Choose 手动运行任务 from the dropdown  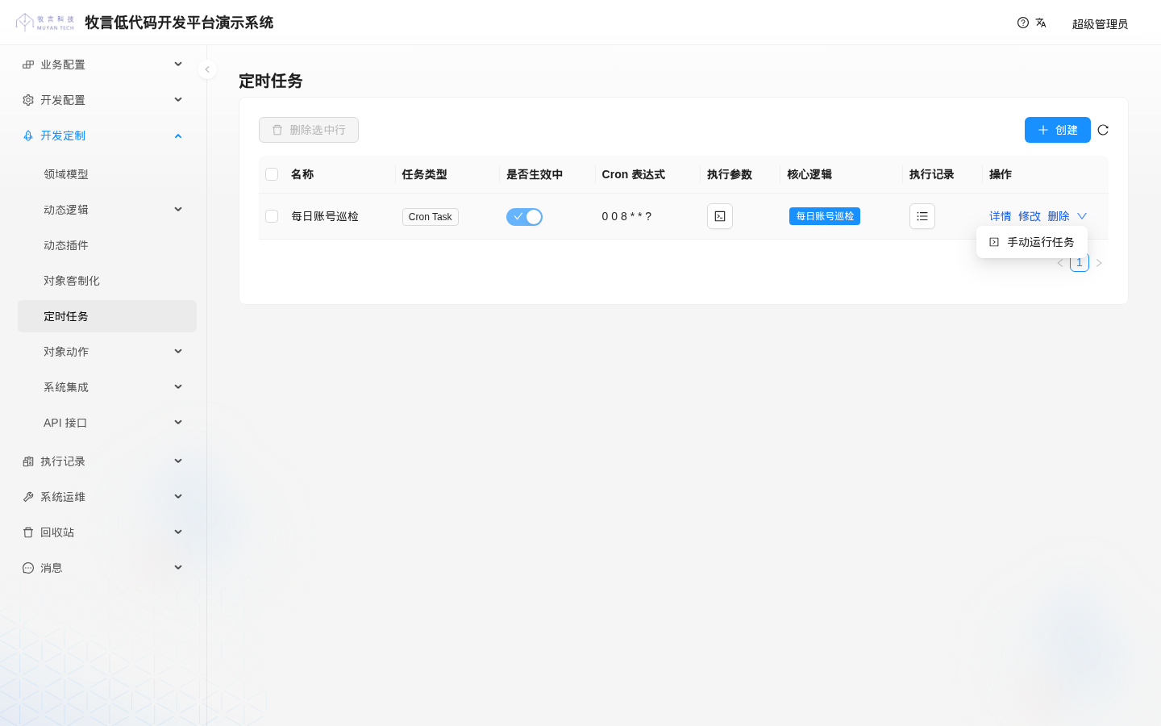[1032, 242]
